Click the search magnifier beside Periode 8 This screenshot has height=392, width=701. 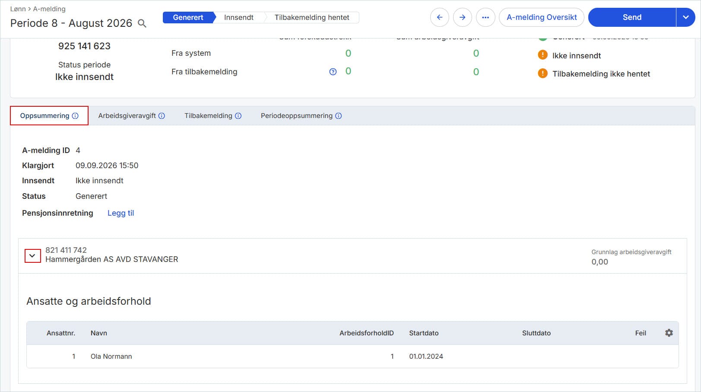point(142,23)
